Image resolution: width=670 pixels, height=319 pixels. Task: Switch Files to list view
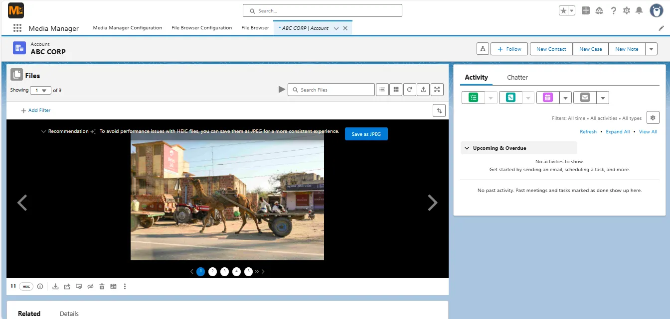pos(382,90)
